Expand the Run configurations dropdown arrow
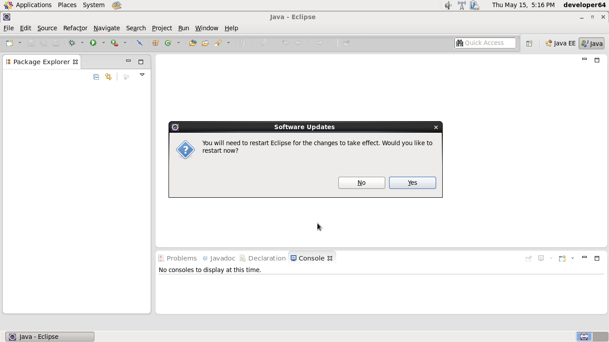This screenshot has height=342, width=609. click(103, 43)
